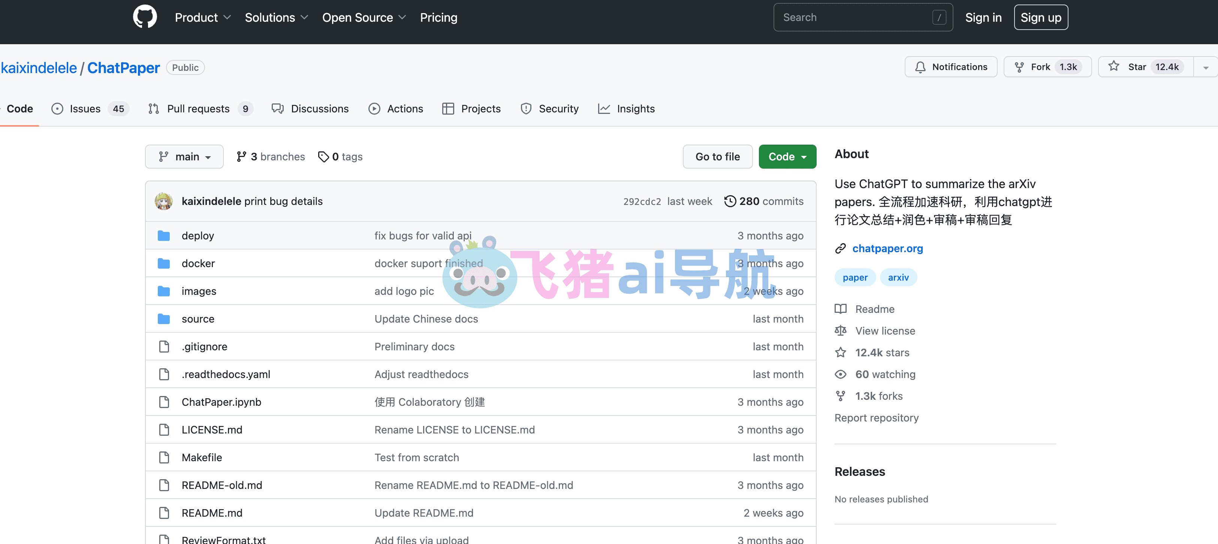Open the Readme link in About

875,309
